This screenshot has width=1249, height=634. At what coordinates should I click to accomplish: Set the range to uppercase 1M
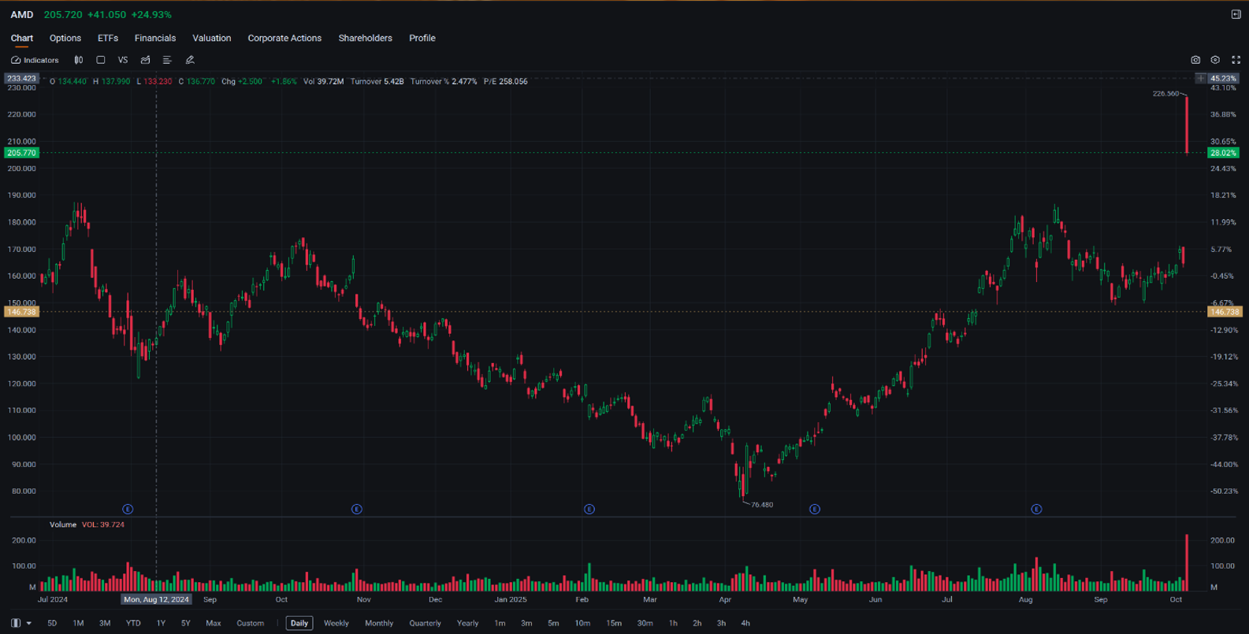pyautogui.click(x=78, y=623)
